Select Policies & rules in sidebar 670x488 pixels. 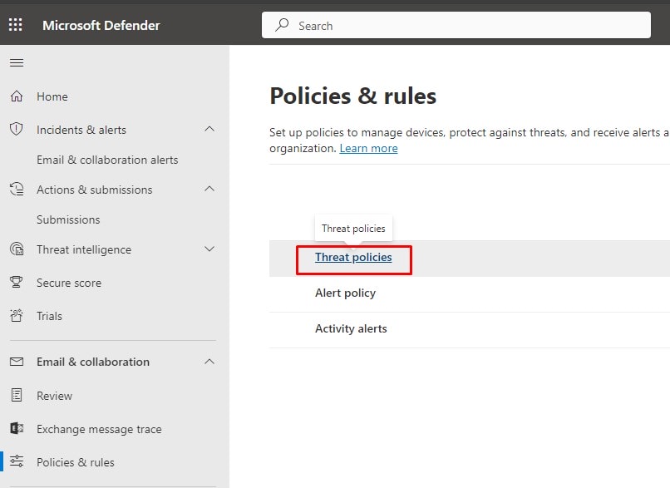tap(76, 462)
